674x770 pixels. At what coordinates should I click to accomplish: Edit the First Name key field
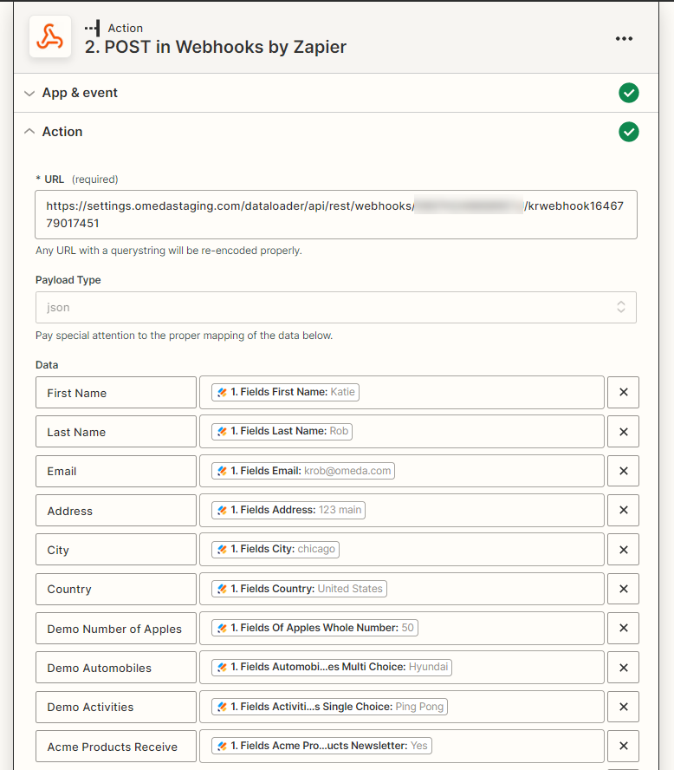tap(116, 393)
